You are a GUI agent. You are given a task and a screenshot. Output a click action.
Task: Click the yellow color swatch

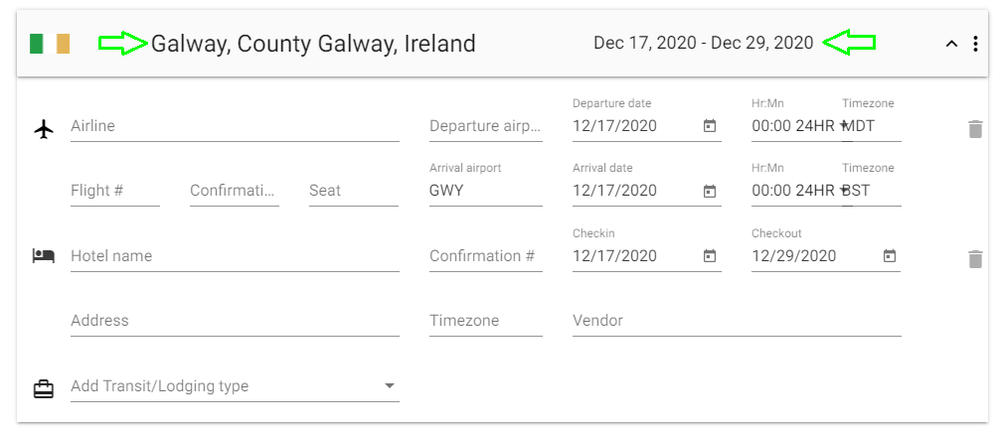pos(63,44)
